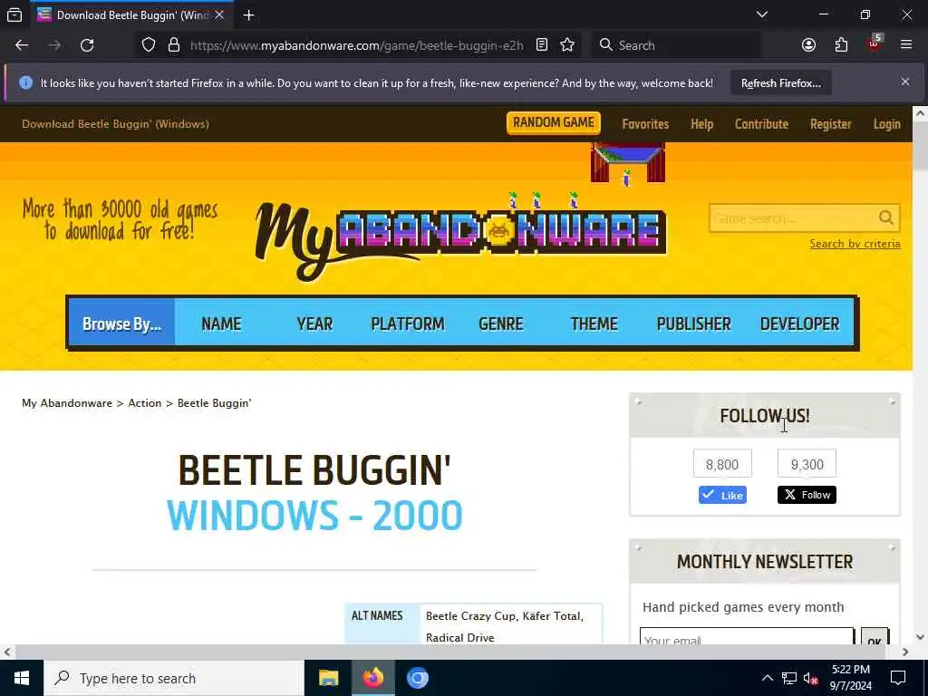The height and width of the screenshot is (696, 928).
Task: Click the 9,300 followers count
Action: pos(807,464)
